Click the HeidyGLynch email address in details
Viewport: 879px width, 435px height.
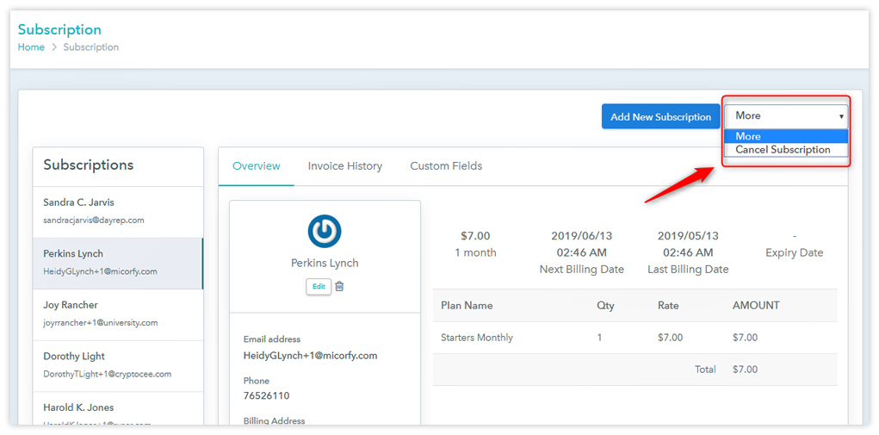coord(310,356)
